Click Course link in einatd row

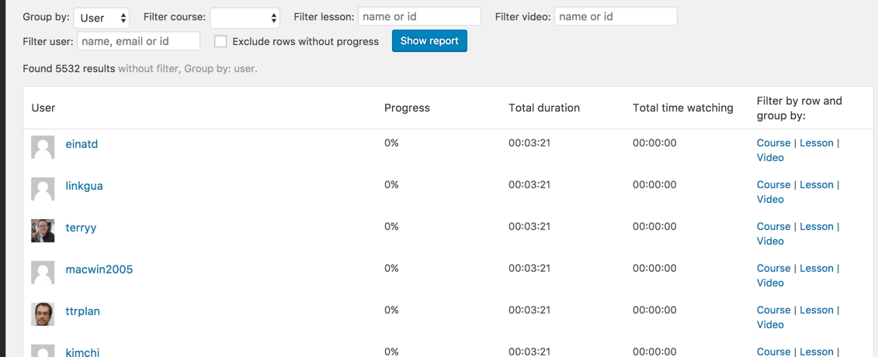(773, 142)
